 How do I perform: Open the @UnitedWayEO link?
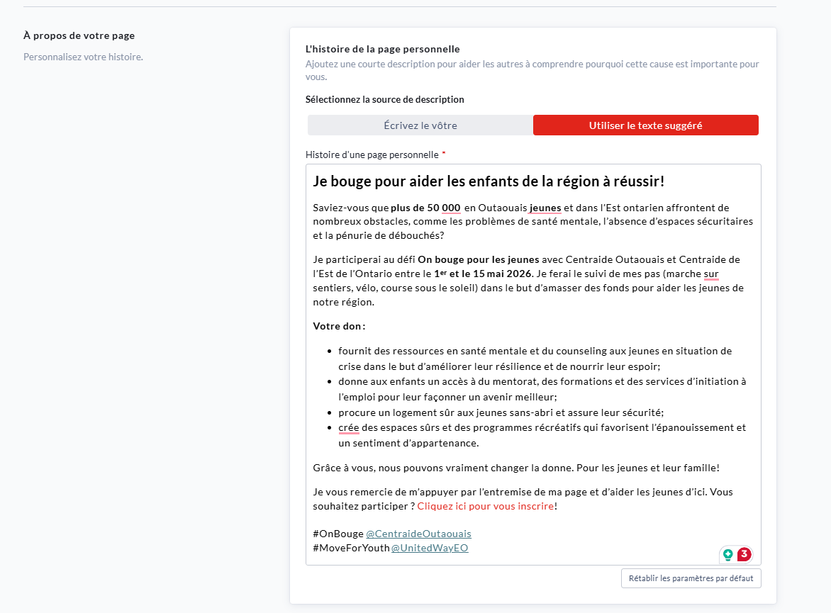[429, 548]
